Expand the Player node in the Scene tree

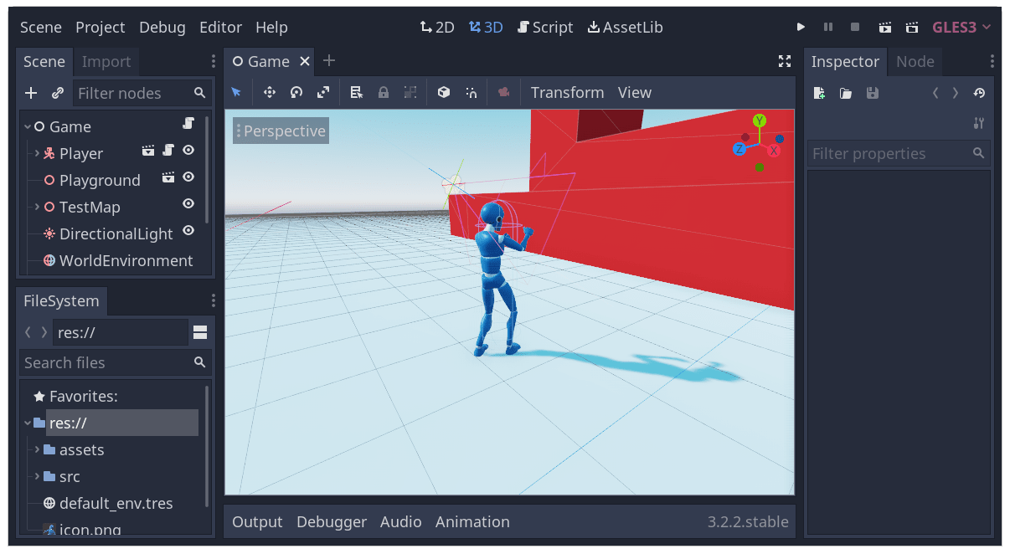pyautogui.click(x=37, y=153)
